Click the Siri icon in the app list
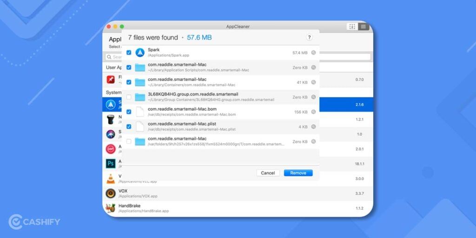476x238 pixels. point(111,134)
